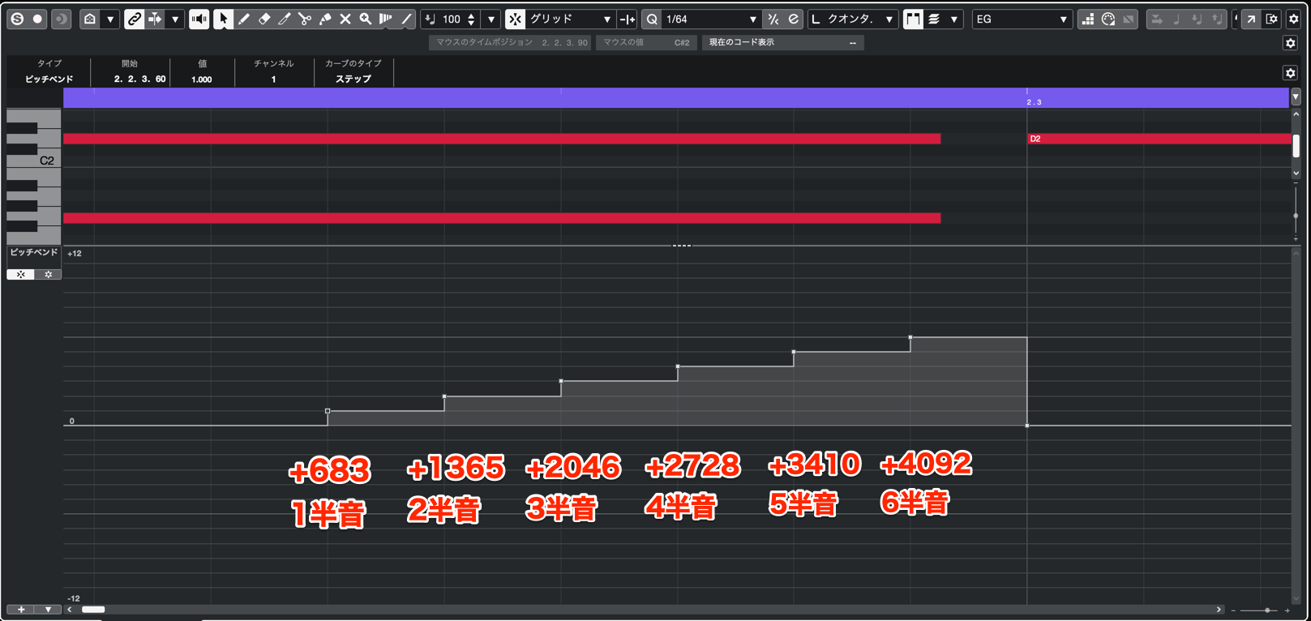Click the multiple parts layers icon

click(x=934, y=19)
